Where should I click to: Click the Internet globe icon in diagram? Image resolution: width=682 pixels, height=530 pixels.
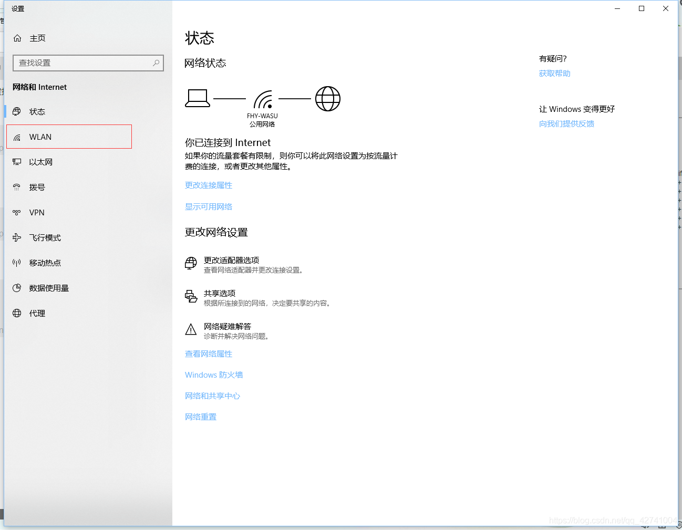coord(328,99)
